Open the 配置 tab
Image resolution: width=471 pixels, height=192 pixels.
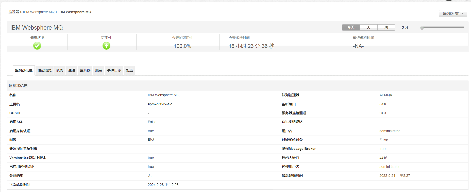129,70
